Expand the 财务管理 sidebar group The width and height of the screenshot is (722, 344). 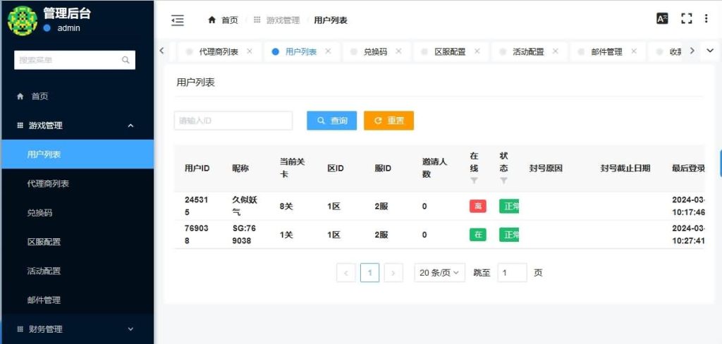tap(78, 328)
